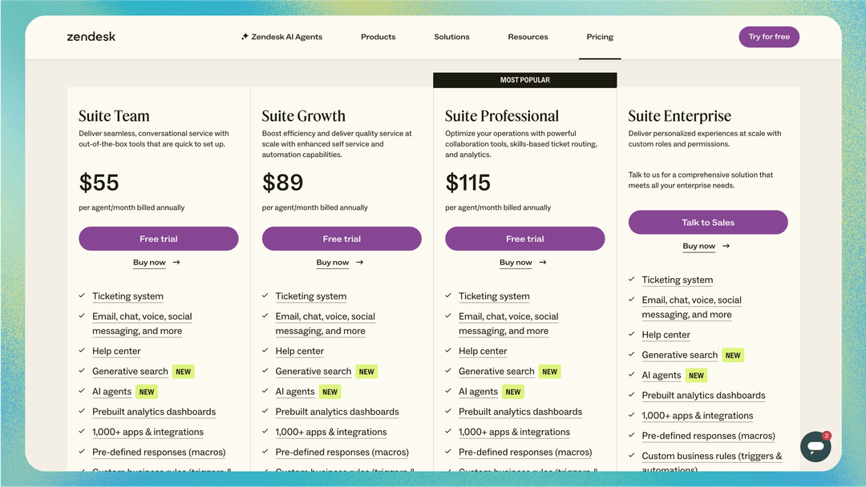866x487 pixels.
Task: Open the Zendesk chat widget bubble
Action: point(815,446)
